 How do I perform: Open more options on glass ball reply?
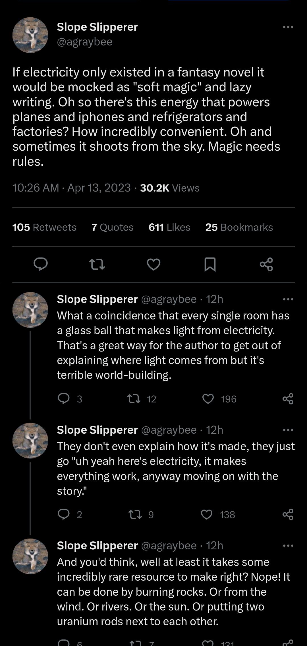pyautogui.click(x=288, y=299)
